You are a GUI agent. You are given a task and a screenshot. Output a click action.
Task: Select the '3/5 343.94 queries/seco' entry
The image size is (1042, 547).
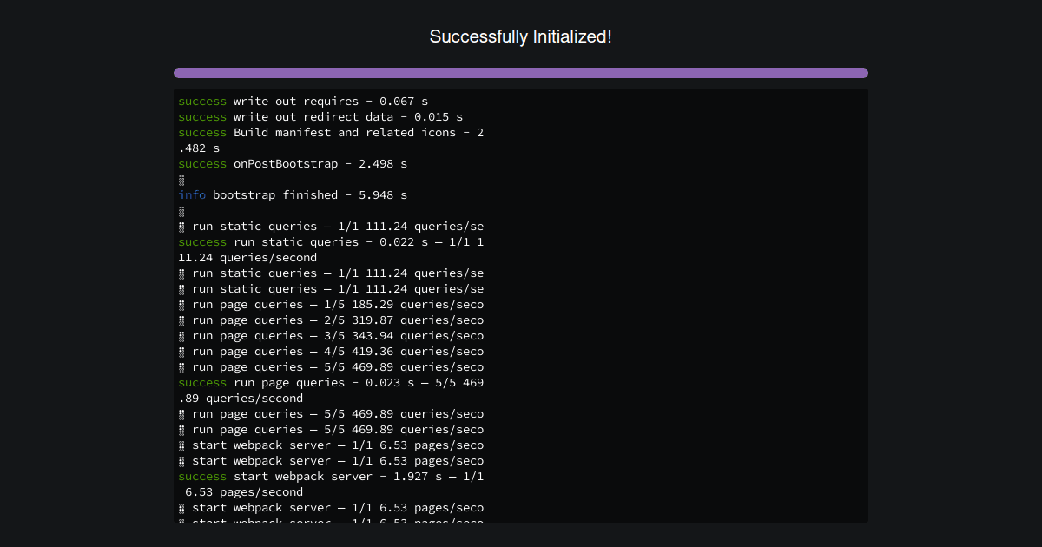pyautogui.click(x=334, y=335)
